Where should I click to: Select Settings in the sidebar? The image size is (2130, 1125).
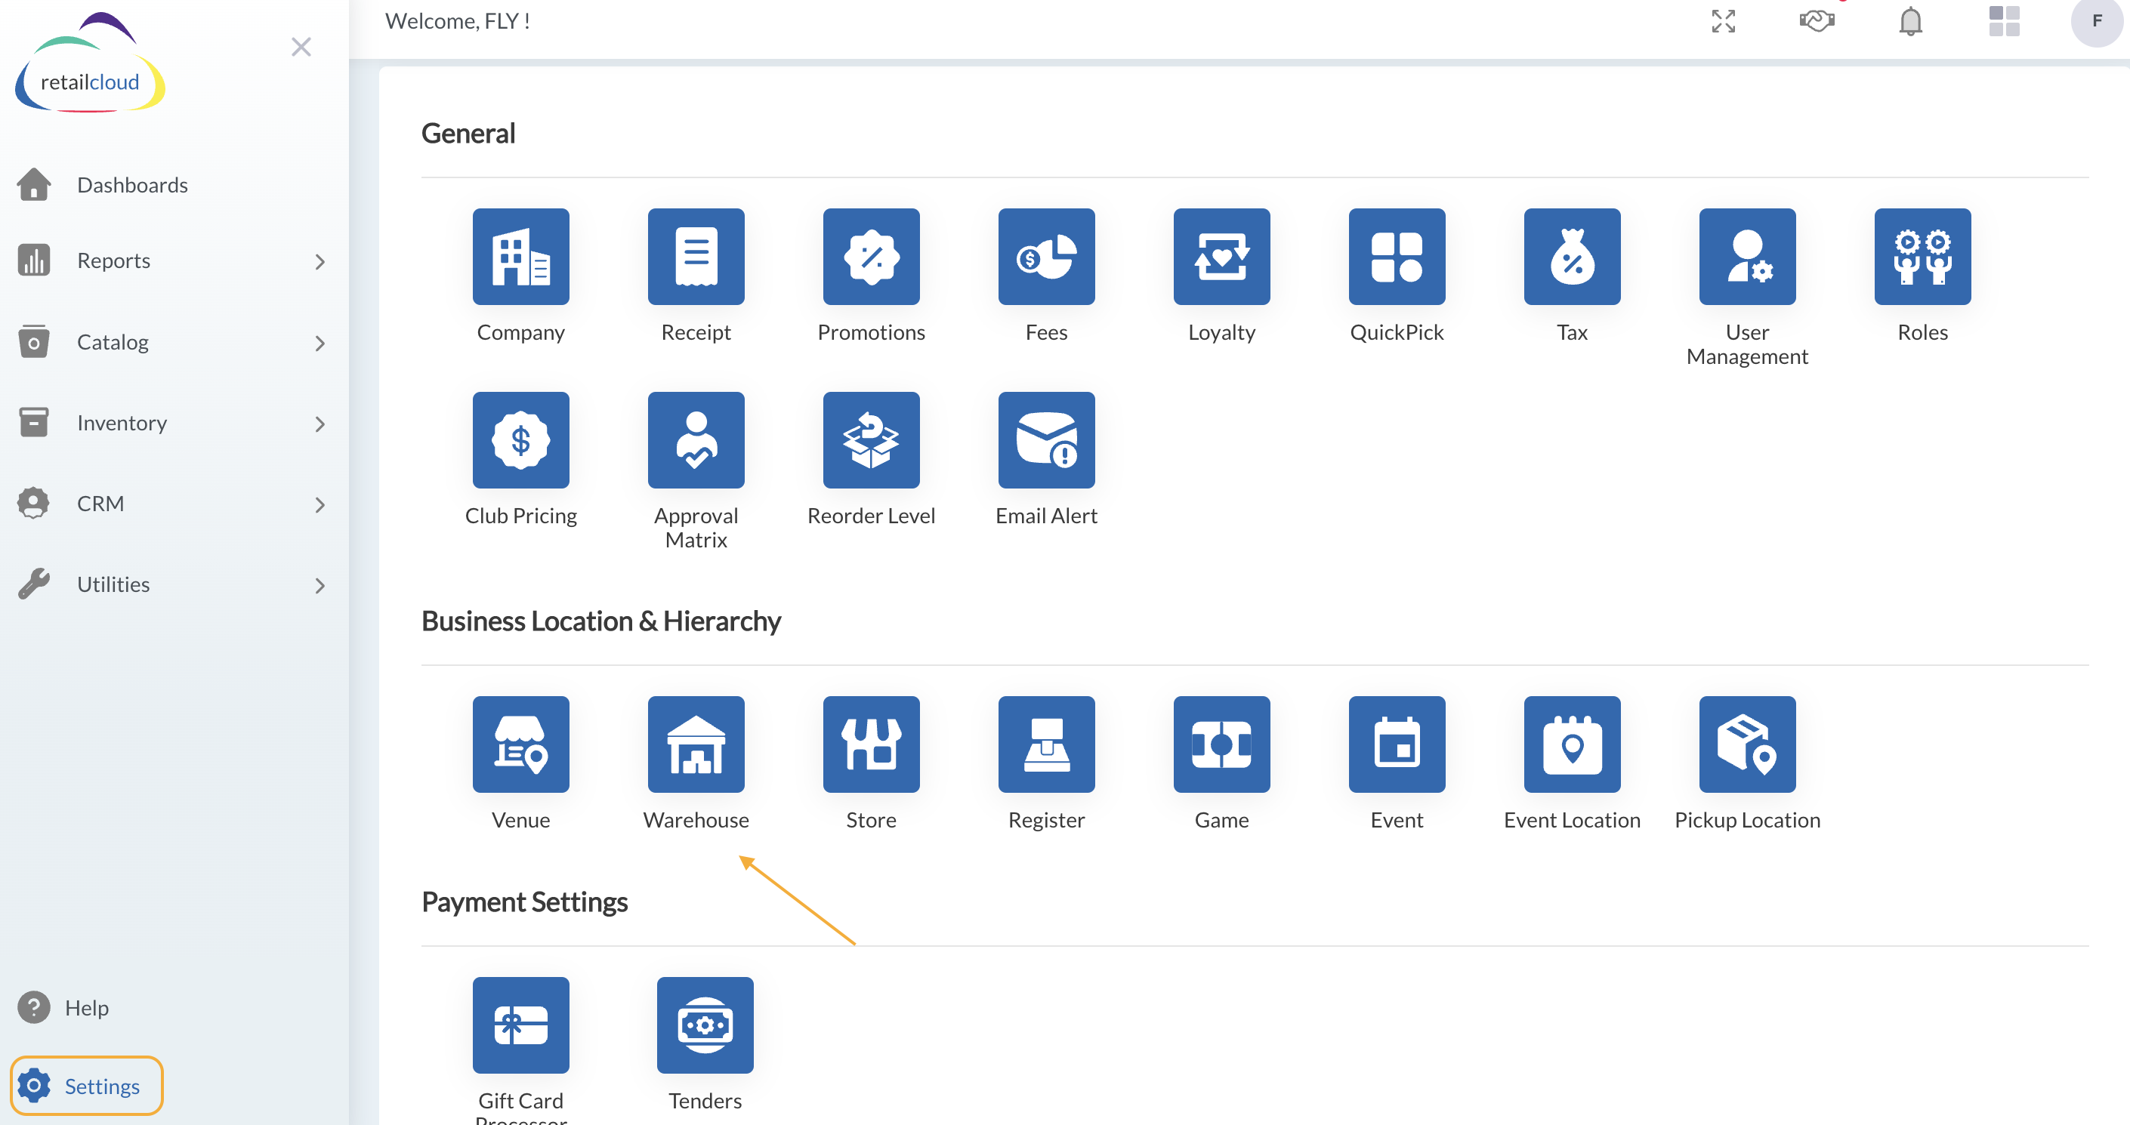[86, 1085]
